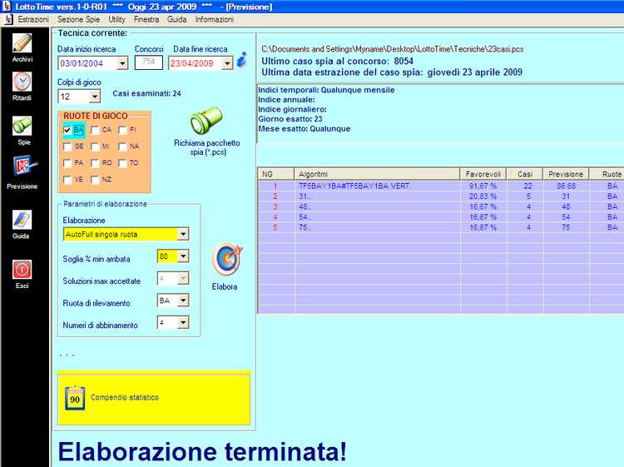Click the Casi column header
The image size is (624, 467).
(525, 174)
